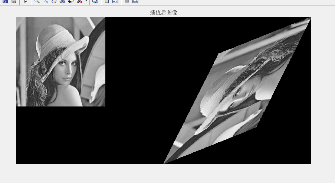Select the Data Cursor tool
This screenshot has width=335, height=183.
(x=71, y=1)
